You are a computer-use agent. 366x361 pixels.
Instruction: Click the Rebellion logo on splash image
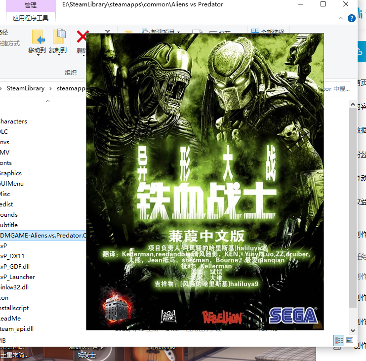(x=222, y=318)
